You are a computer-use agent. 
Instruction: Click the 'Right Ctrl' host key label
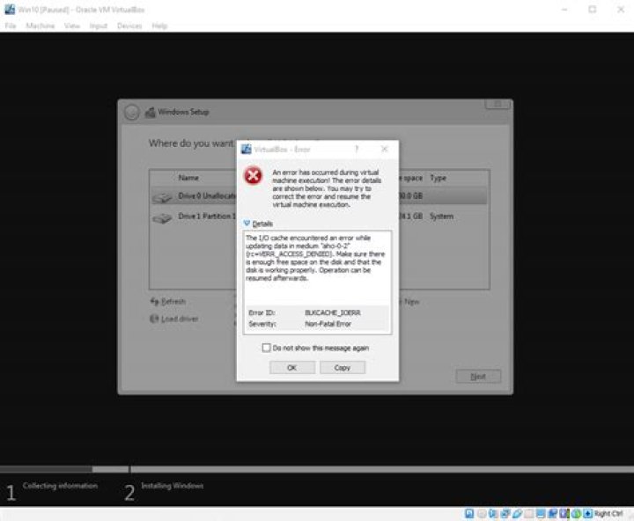coord(609,514)
